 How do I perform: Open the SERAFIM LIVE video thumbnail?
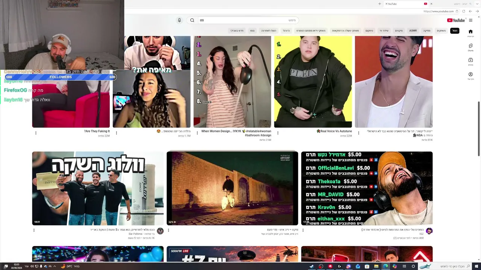(232, 254)
